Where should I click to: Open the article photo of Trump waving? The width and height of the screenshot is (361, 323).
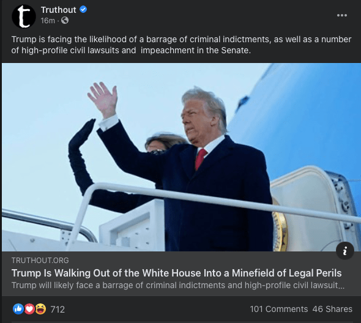[x=181, y=157]
